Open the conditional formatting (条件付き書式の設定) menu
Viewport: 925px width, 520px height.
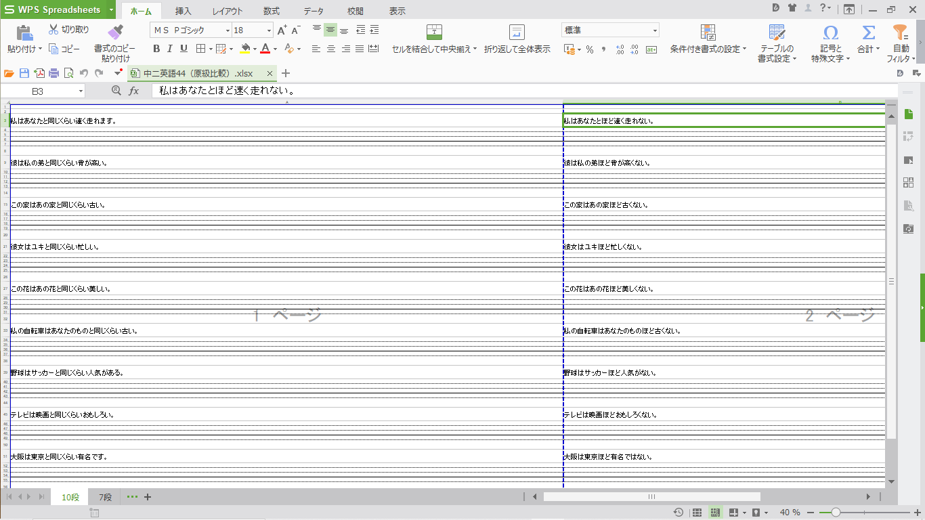click(708, 39)
